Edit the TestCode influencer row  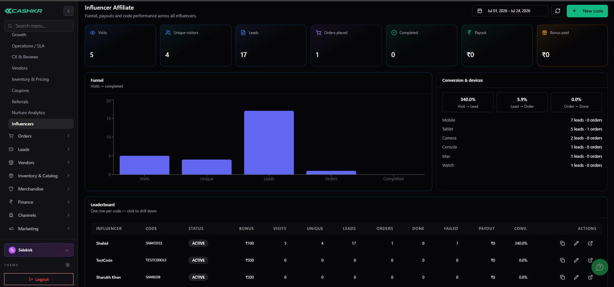576,260
